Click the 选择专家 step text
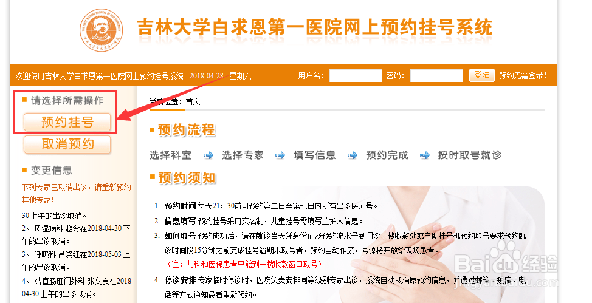 pyautogui.click(x=243, y=155)
